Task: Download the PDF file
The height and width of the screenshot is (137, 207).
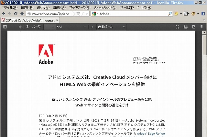Action: [193, 27]
